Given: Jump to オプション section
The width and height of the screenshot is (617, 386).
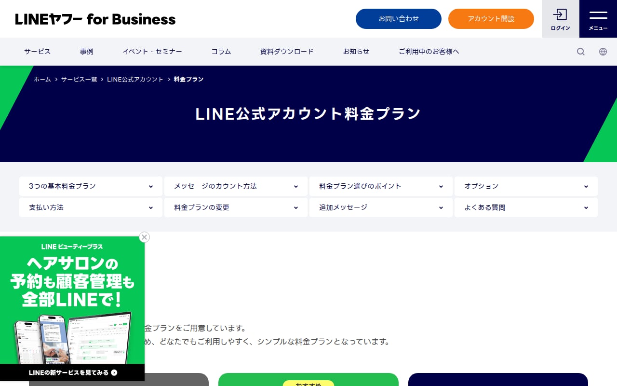Looking at the screenshot, I should click(x=526, y=186).
